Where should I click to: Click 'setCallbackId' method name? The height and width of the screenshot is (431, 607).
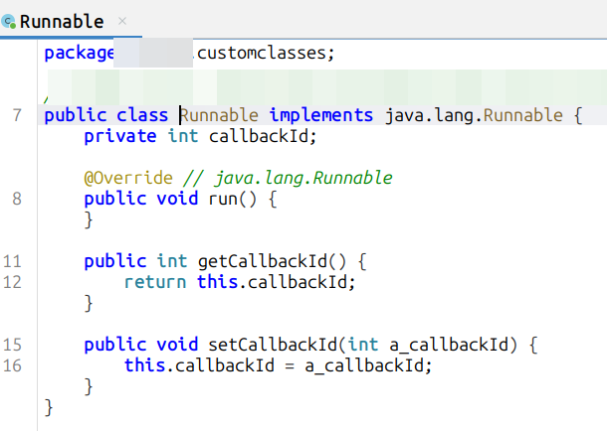point(274,345)
